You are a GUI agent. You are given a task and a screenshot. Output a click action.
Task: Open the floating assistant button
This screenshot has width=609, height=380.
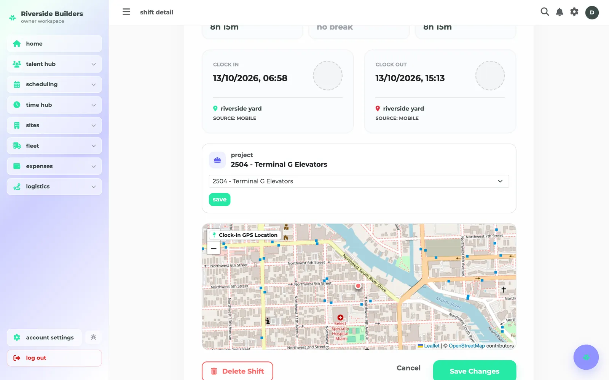(586, 357)
